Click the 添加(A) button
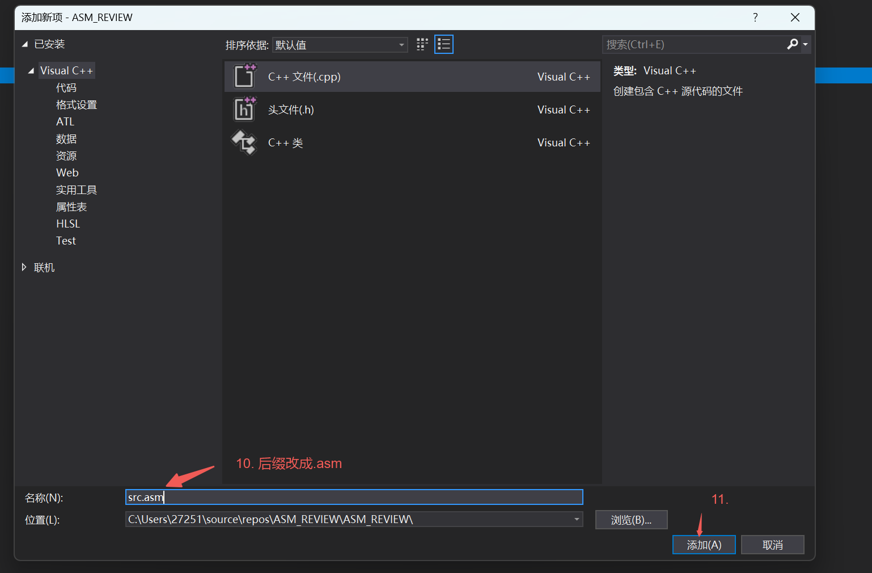The height and width of the screenshot is (573, 872). pyautogui.click(x=704, y=545)
